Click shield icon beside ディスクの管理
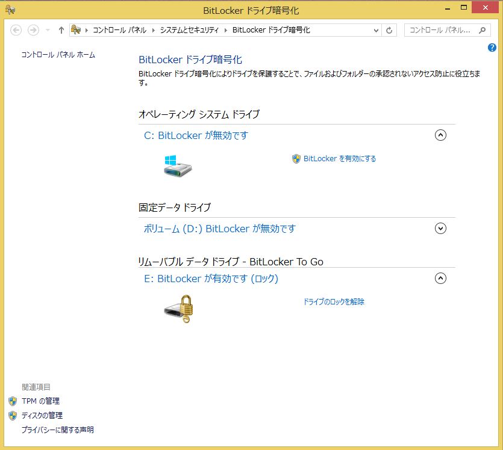503x450 pixels. point(13,416)
